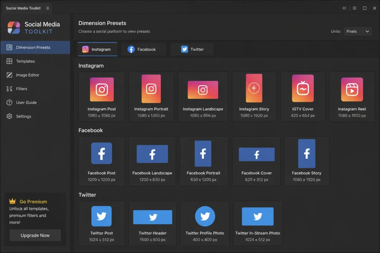Open the Templates sidebar section
The image size is (380, 253).
[x=35, y=61]
